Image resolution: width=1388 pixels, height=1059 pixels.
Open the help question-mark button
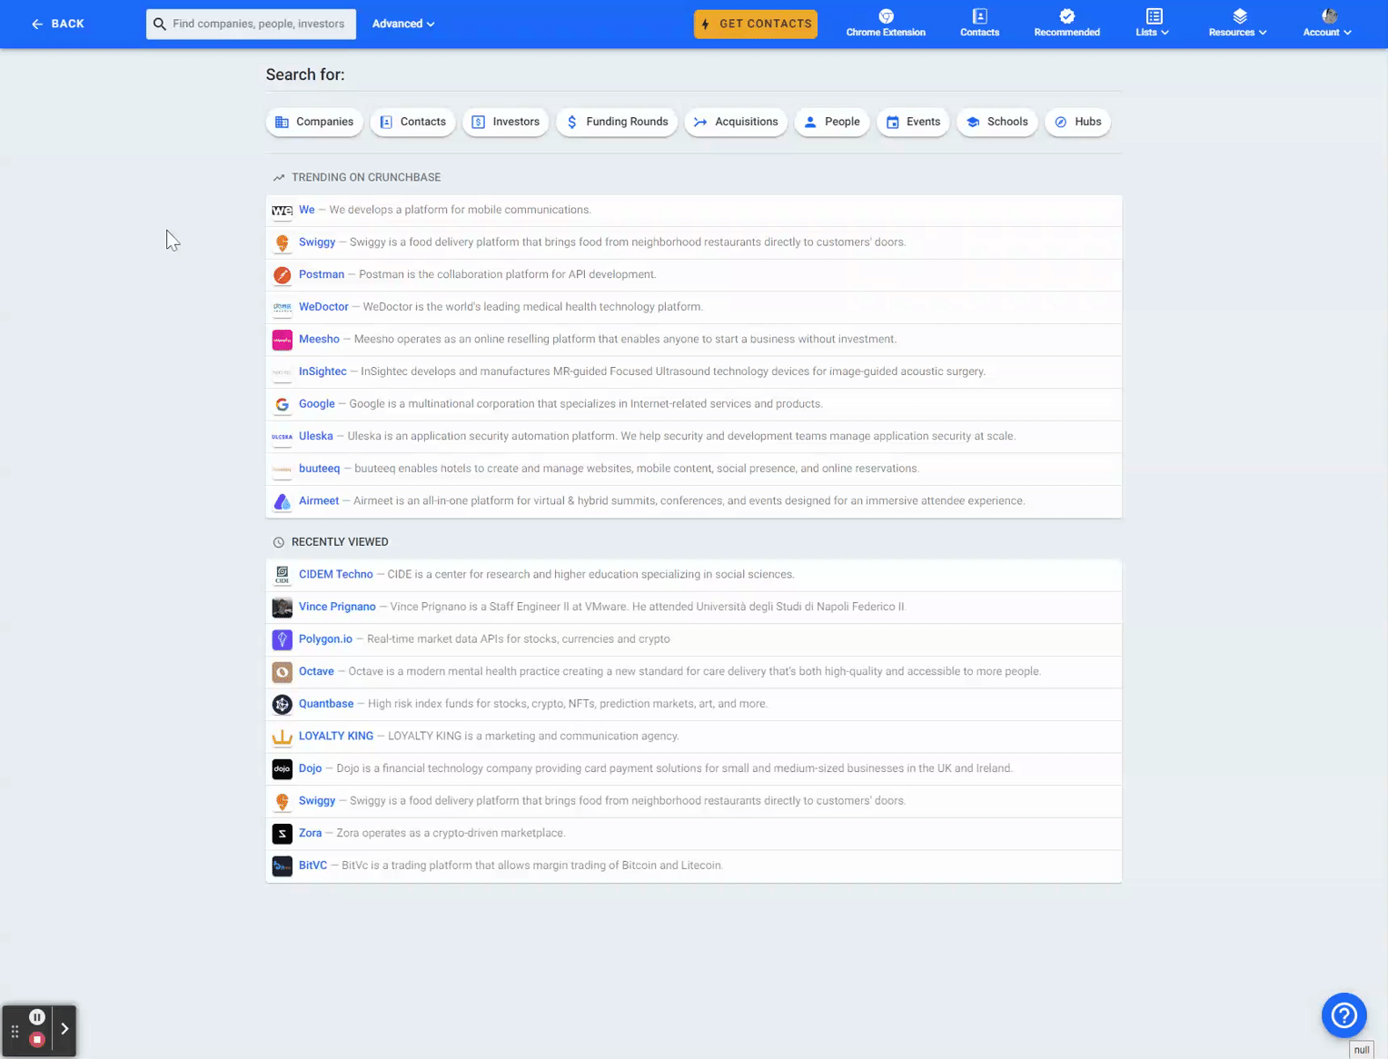point(1343,1015)
